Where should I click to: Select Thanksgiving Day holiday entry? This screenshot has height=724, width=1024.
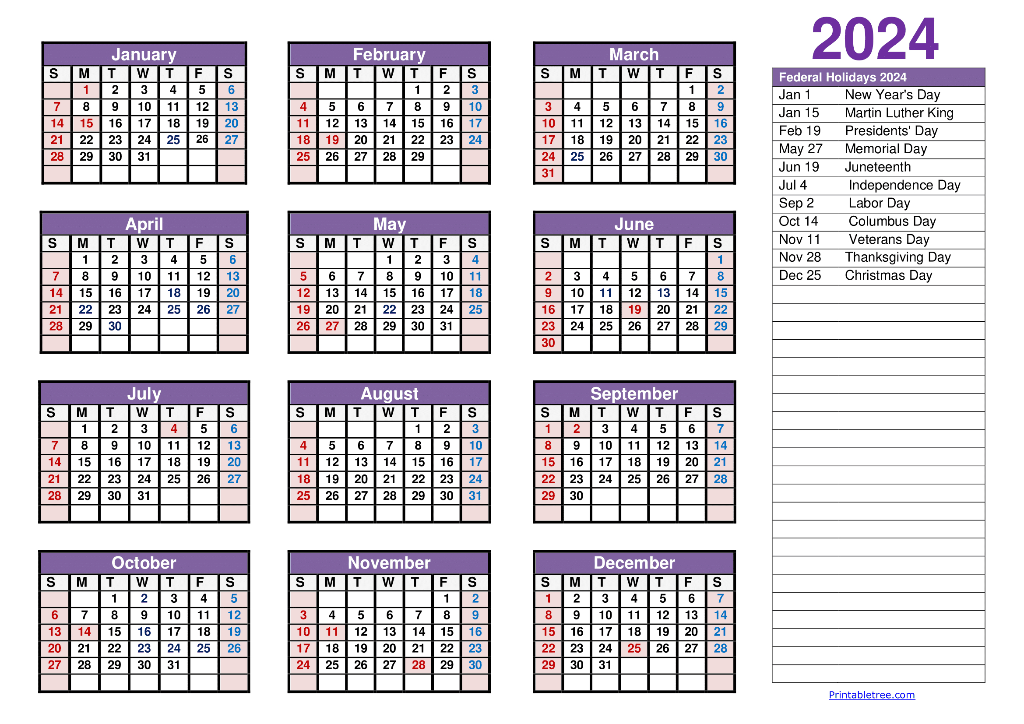(x=893, y=256)
